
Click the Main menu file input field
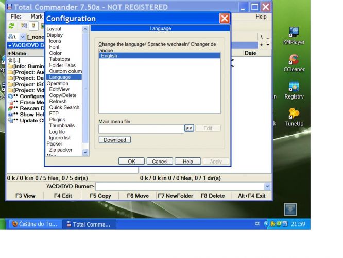point(141,129)
